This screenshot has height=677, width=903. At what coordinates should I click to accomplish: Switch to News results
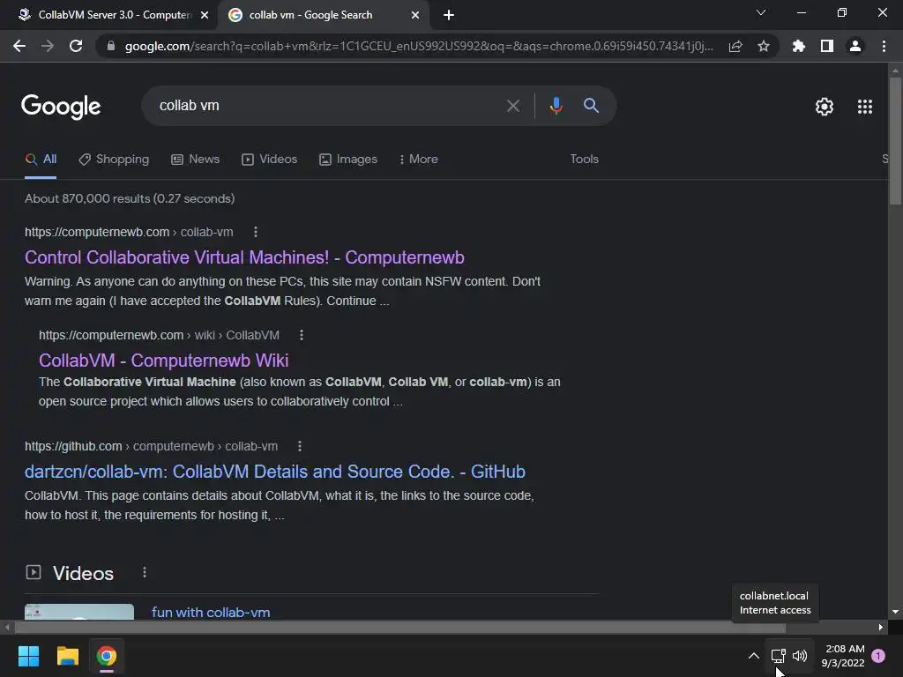195,160
